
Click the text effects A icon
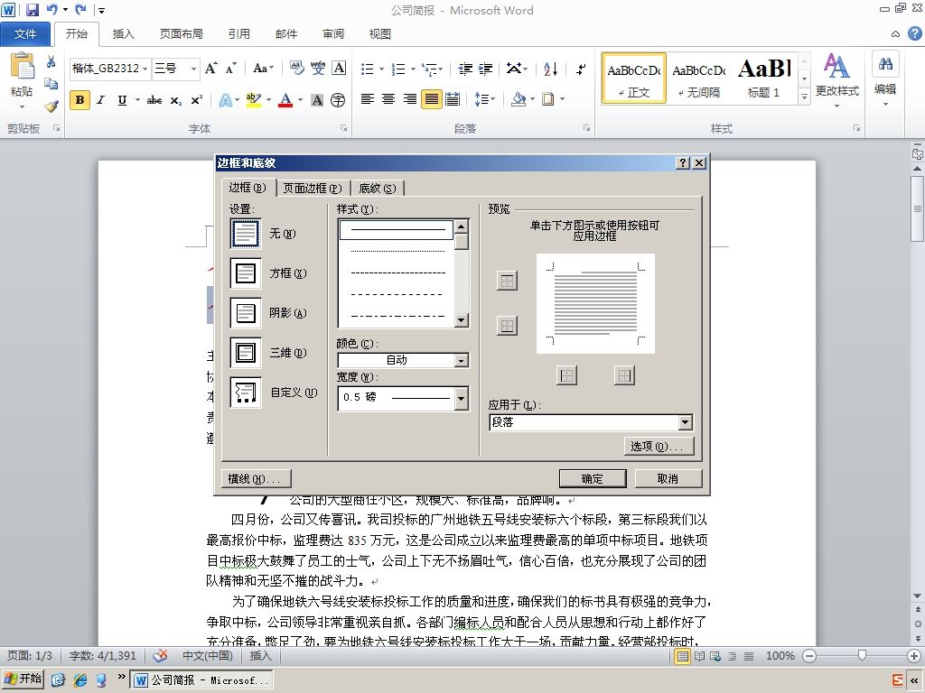coord(225,100)
